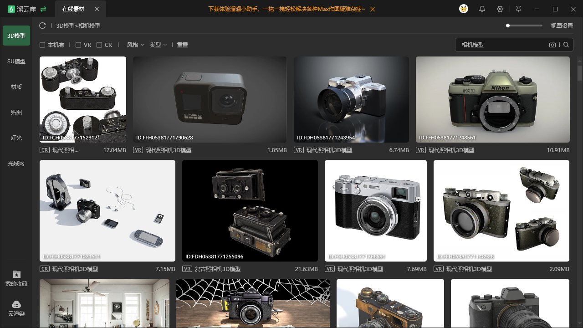This screenshot has height=328, width=583.
Task: Open the silver Fujifilm compact camera thumbnail
Action: [x=376, y=210]
